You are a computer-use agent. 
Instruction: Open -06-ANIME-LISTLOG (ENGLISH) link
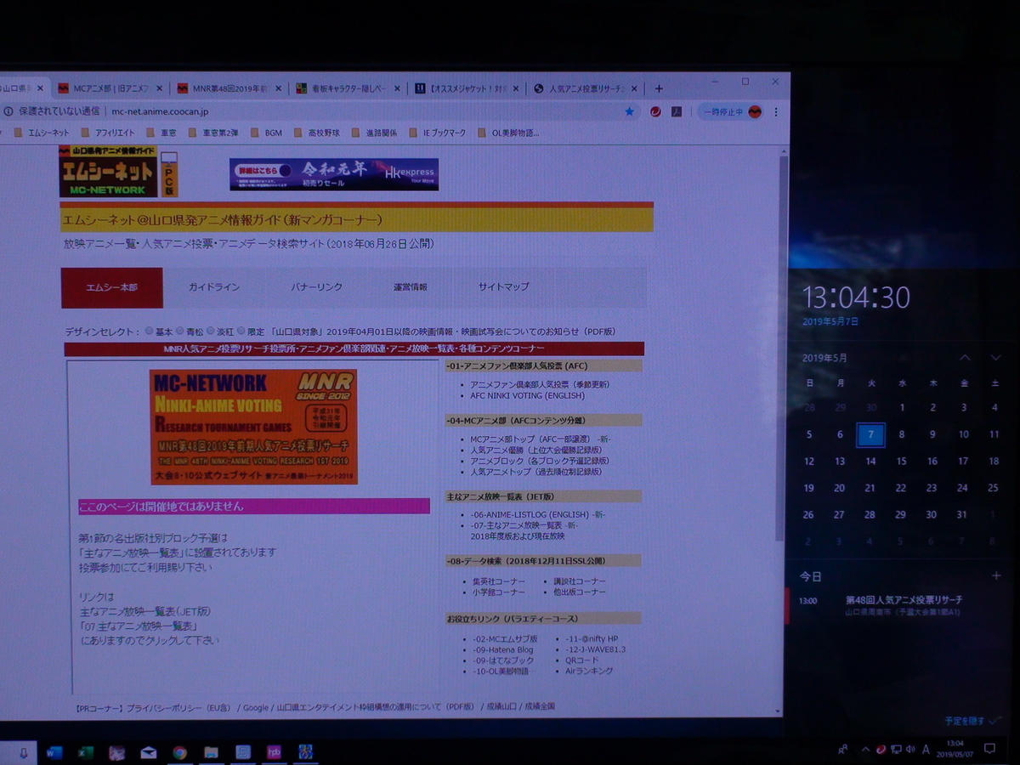(537, 514)
